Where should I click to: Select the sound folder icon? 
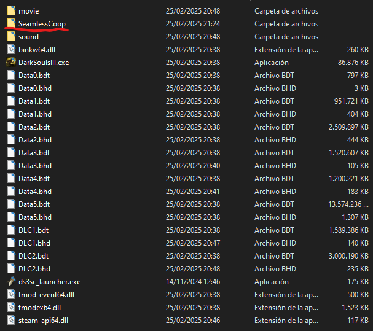tap(11, 37)
